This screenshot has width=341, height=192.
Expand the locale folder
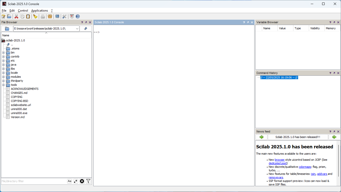click(4, 73)
